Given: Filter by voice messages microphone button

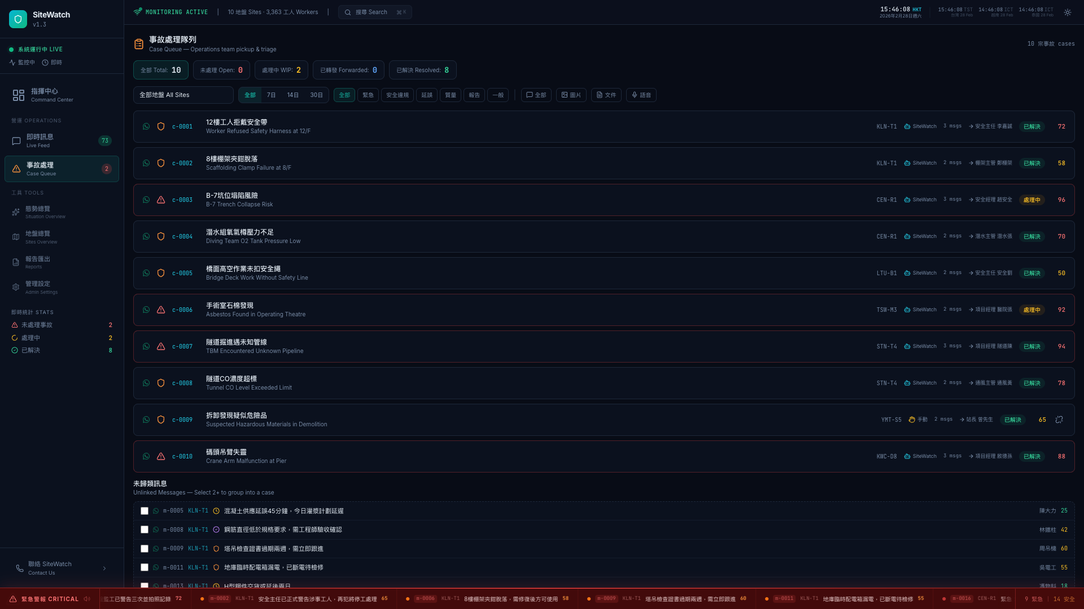Looking at the screenshot, I should click(641, 95).
